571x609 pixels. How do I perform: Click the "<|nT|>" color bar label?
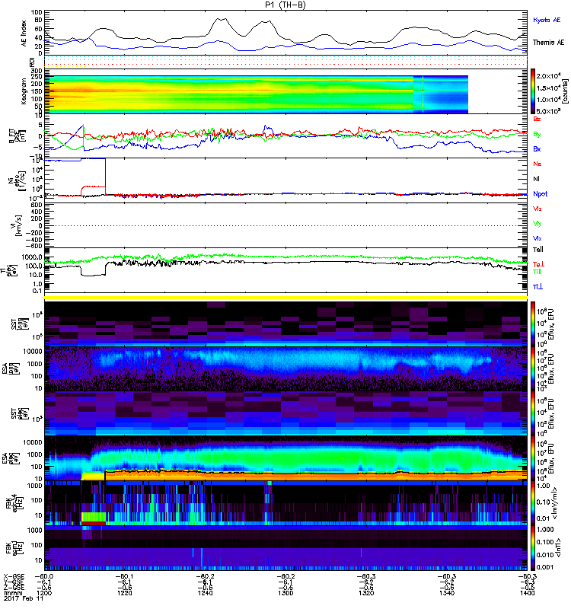(x=559, y=547)
